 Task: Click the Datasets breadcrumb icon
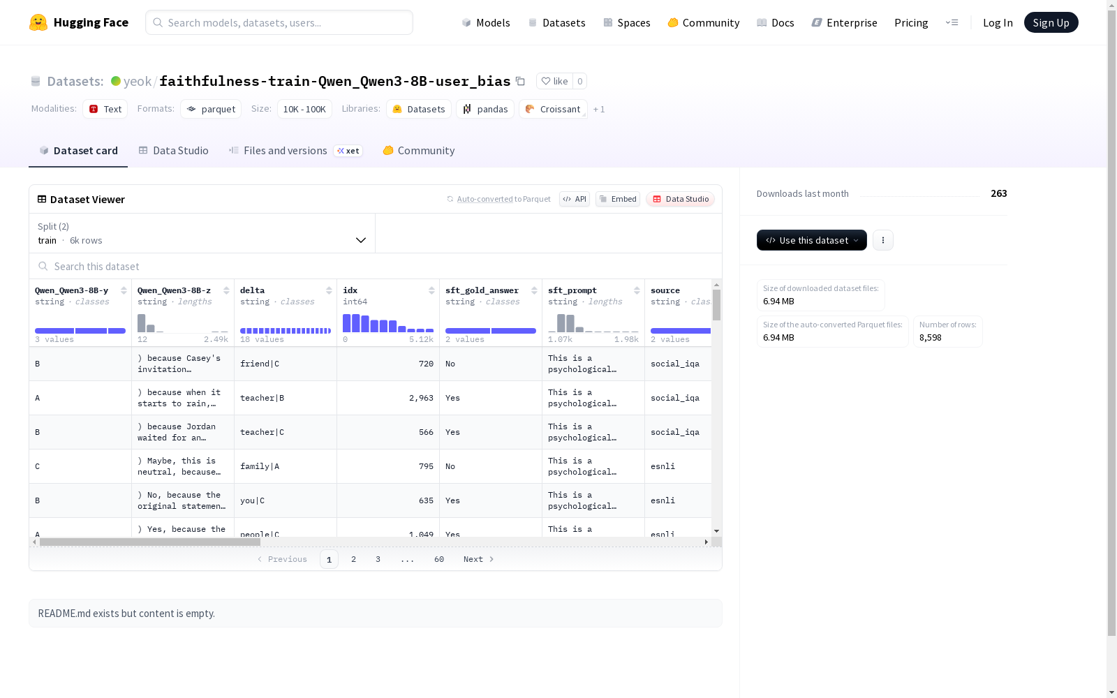[36, 82]
